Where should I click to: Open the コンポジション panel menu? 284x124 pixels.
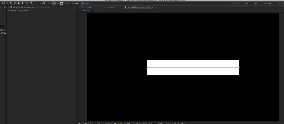(x=153, y=7)
